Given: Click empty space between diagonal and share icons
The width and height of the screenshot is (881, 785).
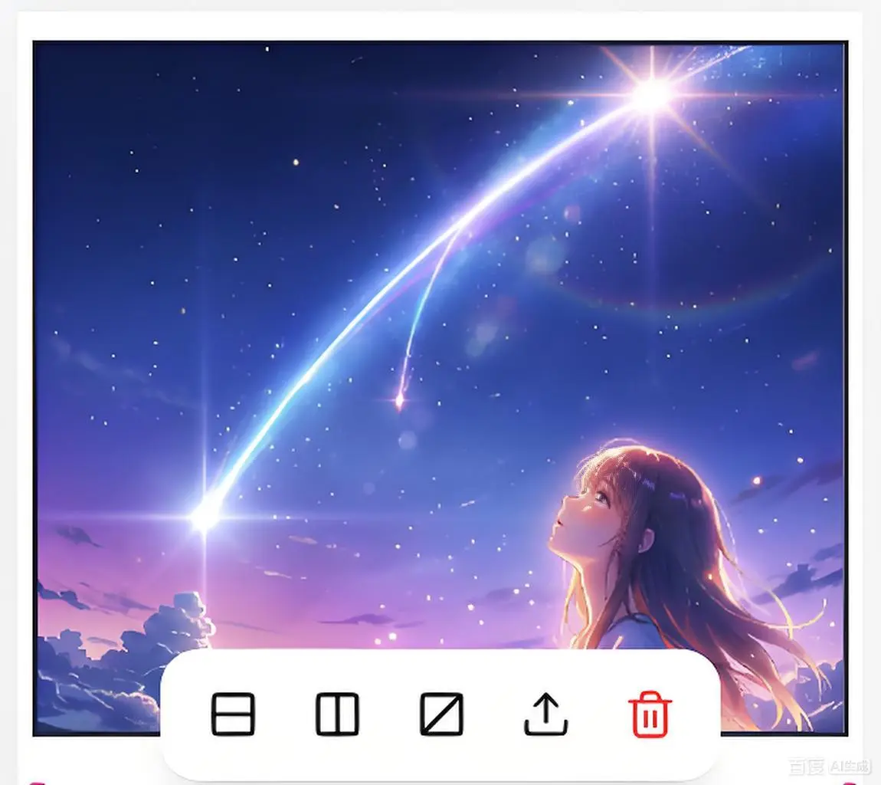Looking at the screenshot, I should click(x=494, y=714).
